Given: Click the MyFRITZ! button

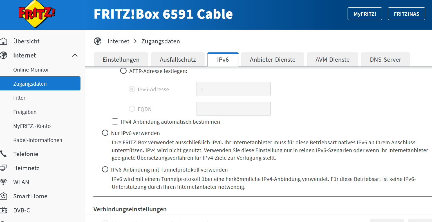Looking at the screenshot, I should coord(365,14).
